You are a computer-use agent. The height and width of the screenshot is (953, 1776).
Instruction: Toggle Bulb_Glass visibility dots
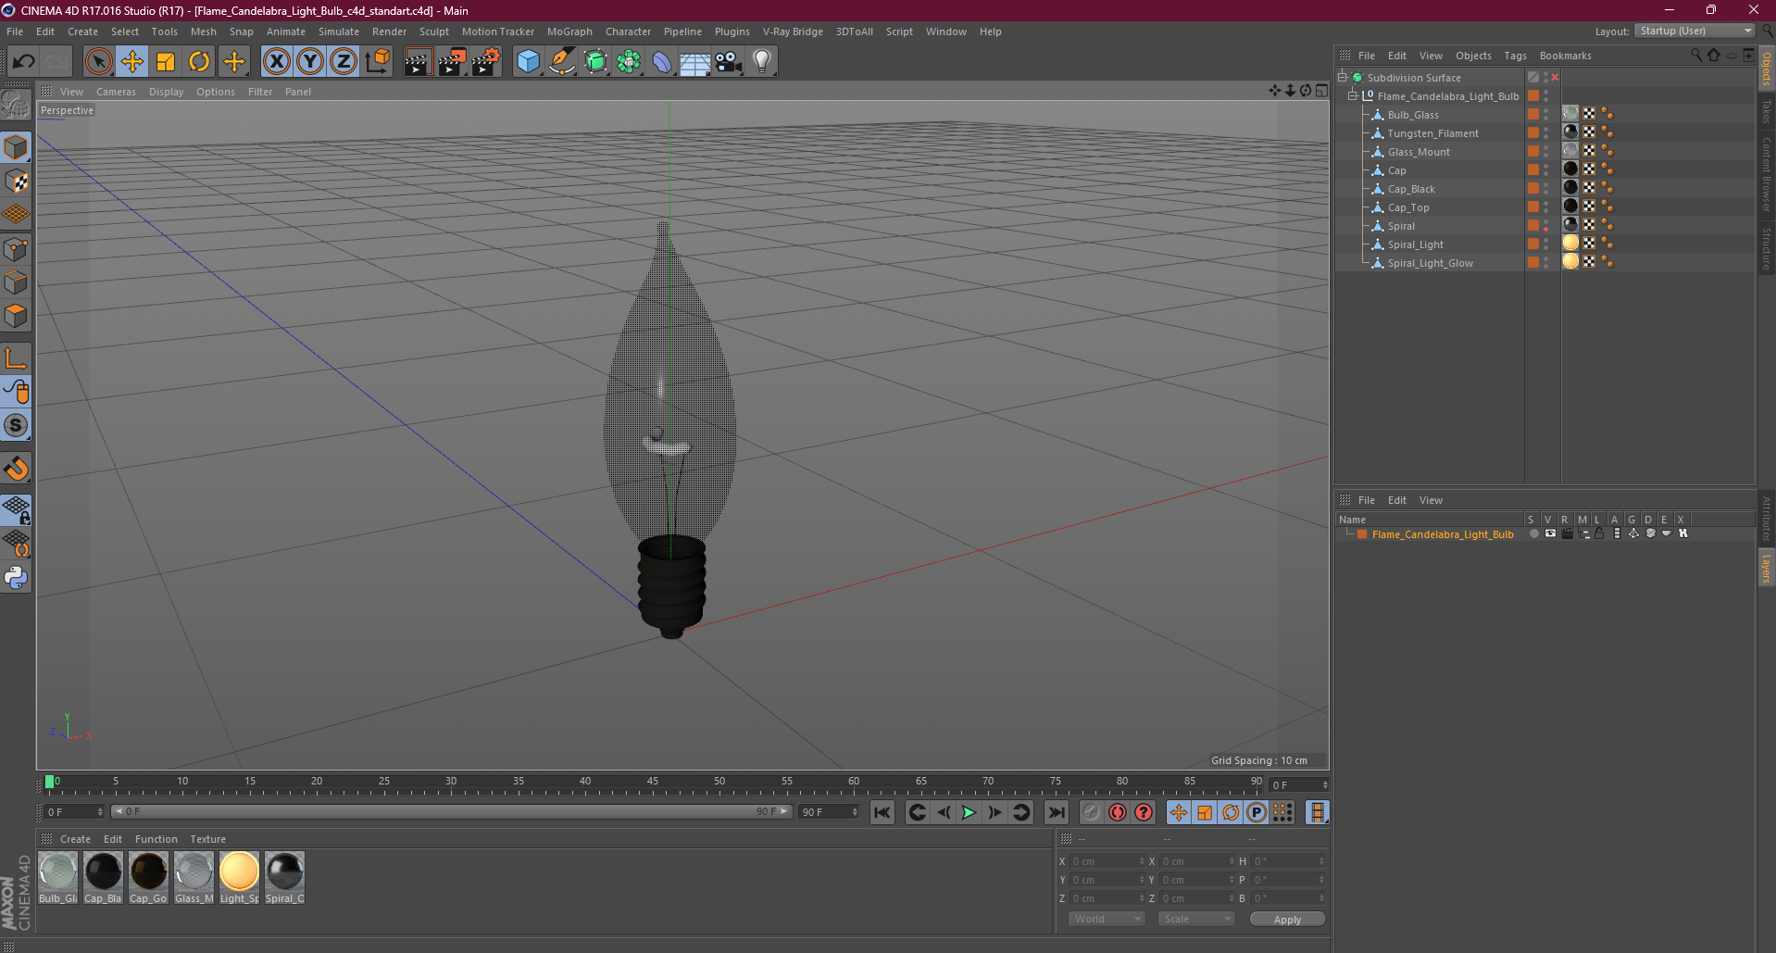click(x=1545, y=114)
